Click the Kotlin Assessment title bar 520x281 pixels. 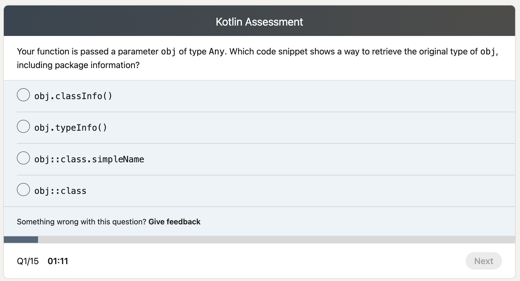pyautogui.click(x=259, y=22)
